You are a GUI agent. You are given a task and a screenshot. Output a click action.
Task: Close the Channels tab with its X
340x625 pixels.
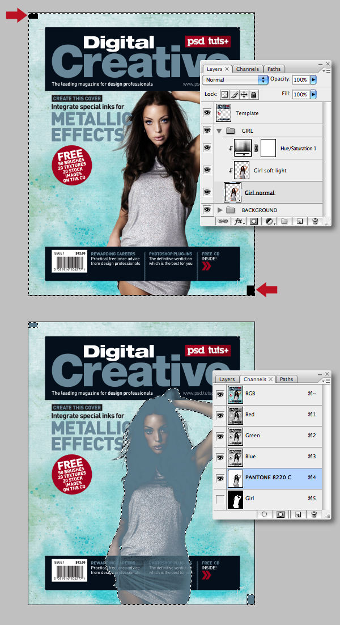pyautogui.click(x=271, y=379)
